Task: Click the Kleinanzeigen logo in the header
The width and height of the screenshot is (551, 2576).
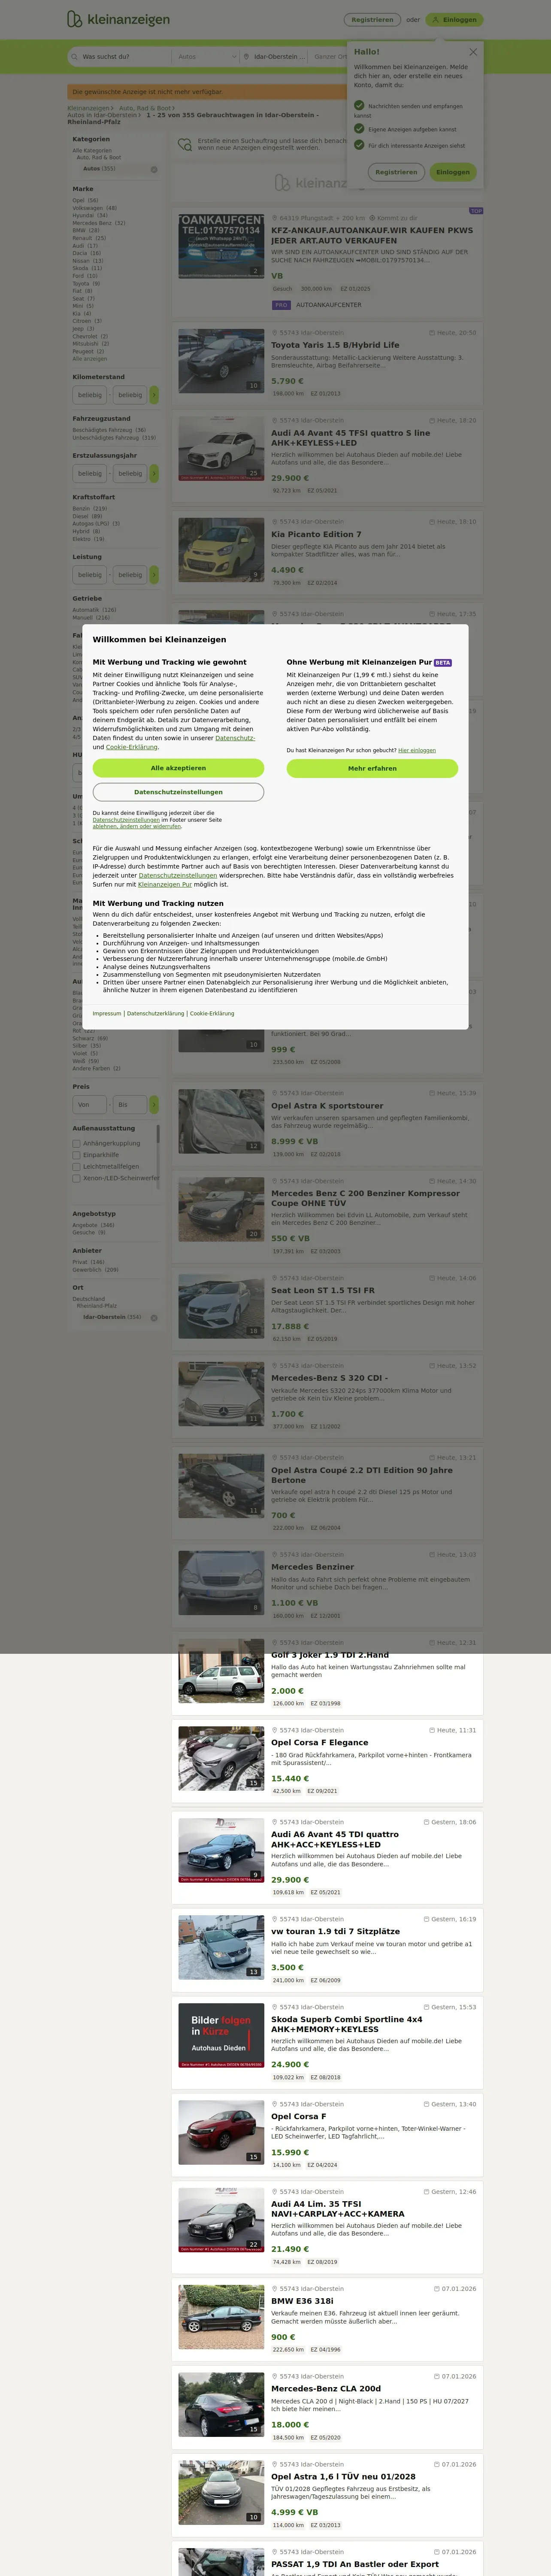Action: click(x=118, y=19)
